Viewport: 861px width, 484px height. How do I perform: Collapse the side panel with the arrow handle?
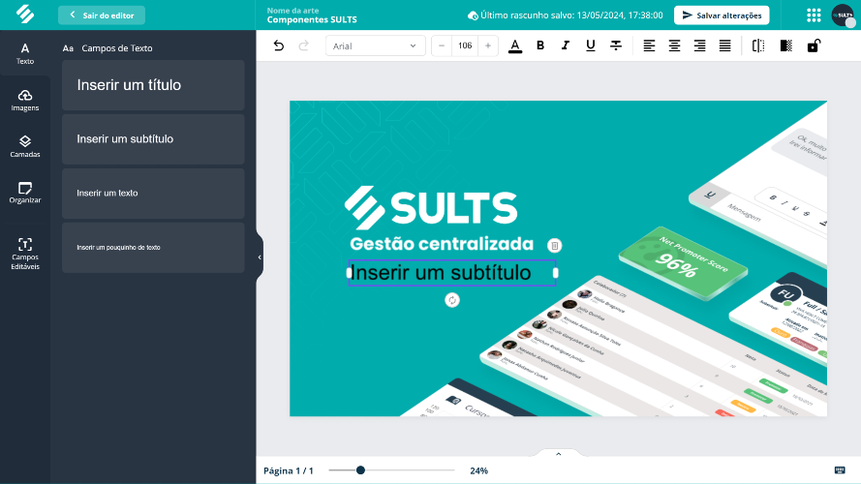pos(260,257)
